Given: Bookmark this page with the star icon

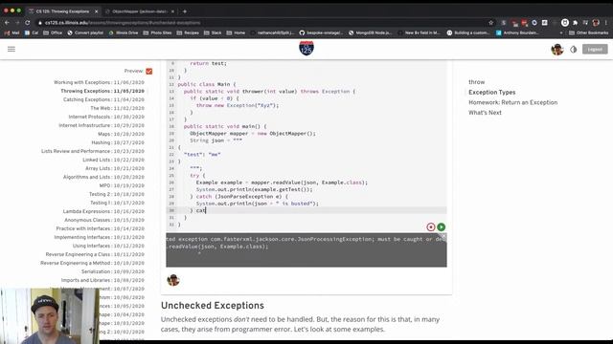Looking at the screenshot, I should (x=491, y=23).
